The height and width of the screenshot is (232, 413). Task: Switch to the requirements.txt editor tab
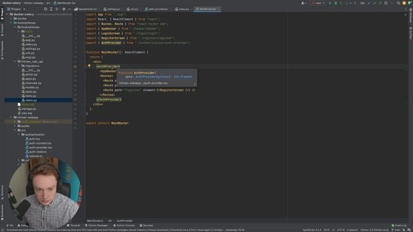pyautogui.click(x=86, y=9)
